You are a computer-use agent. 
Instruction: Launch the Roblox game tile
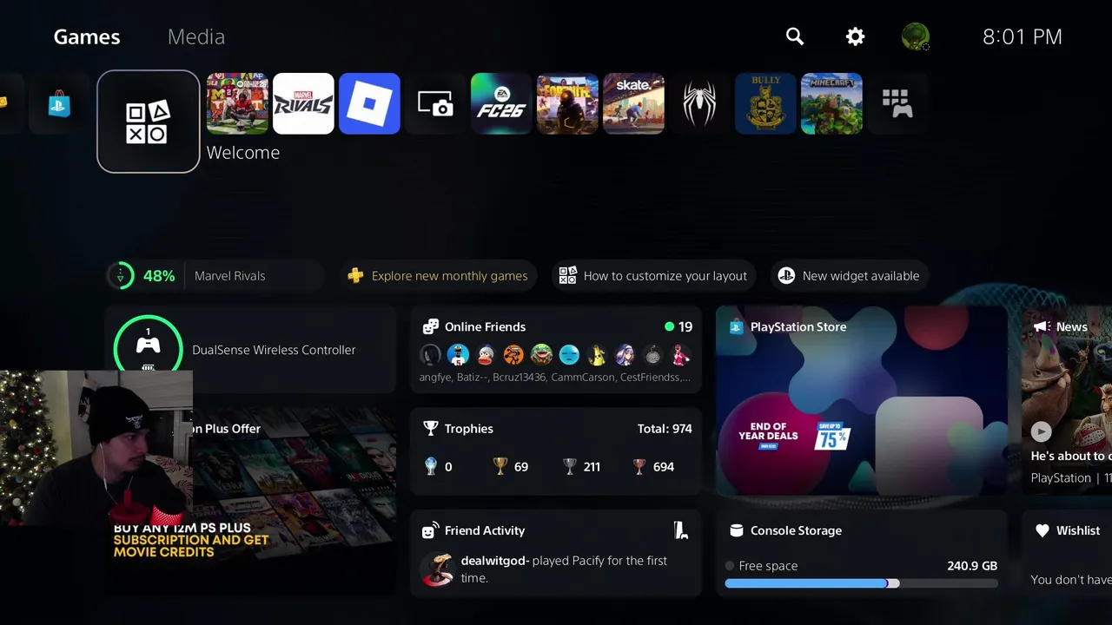(369, 103)
